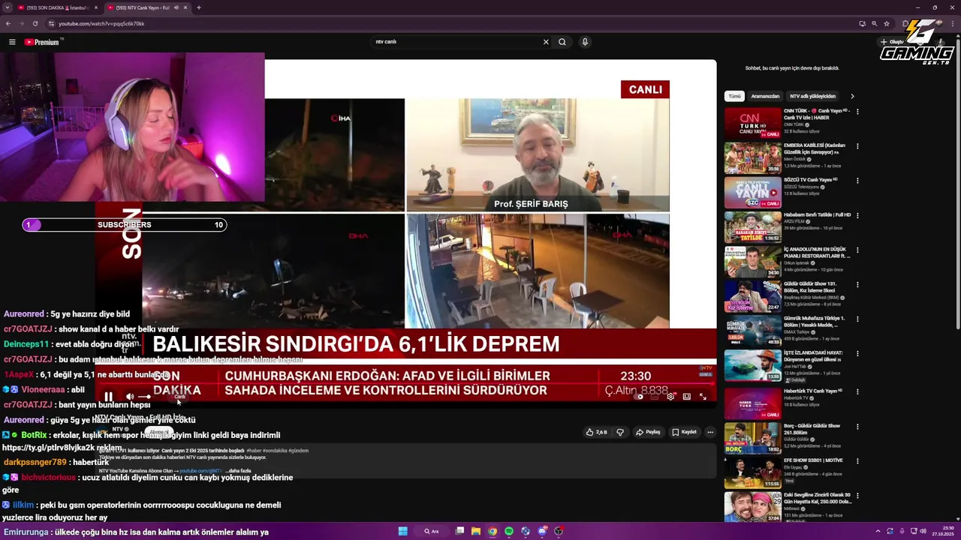Open SÖZCÜ TV Canlı Yayını thumbnail
Viewport: 961px width, 540px height.
752,192
